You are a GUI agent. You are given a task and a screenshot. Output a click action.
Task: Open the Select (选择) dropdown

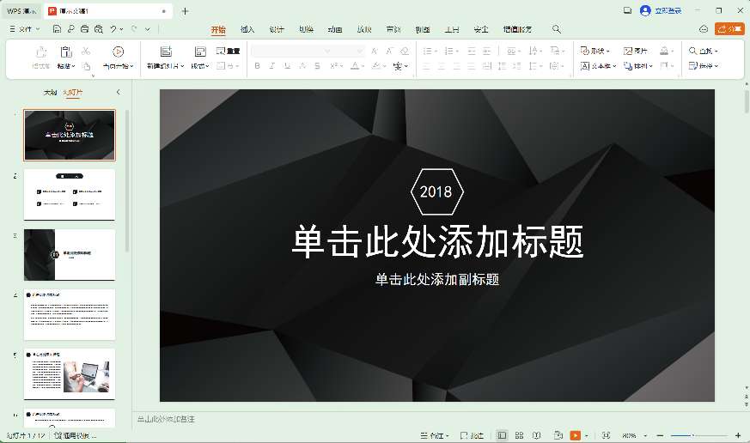point(703,66)
